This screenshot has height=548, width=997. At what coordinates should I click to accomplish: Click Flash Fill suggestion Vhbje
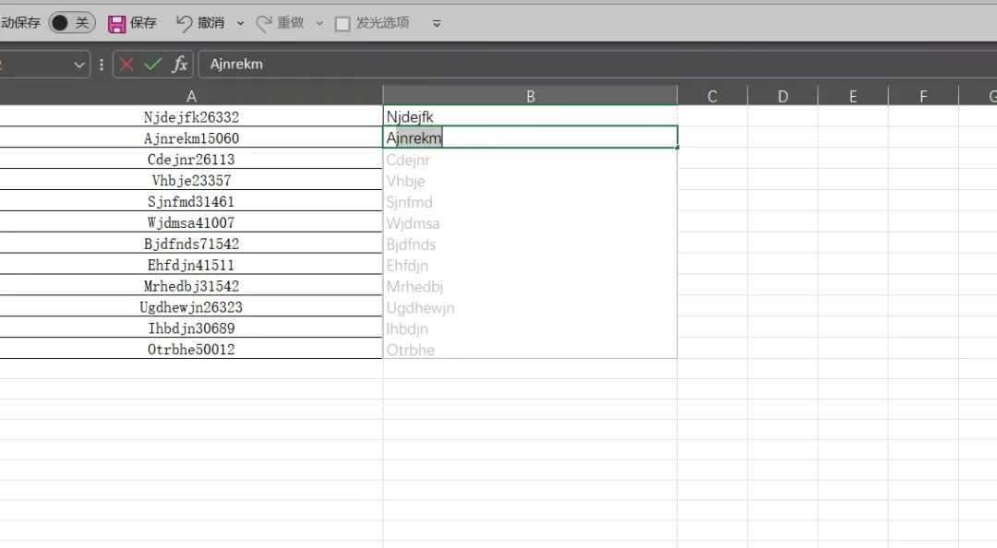point(530,181)
